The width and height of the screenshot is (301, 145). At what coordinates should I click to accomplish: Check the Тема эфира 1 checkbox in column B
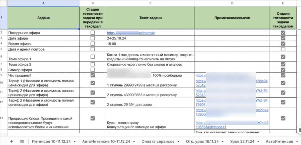click(x=93, y=57)
